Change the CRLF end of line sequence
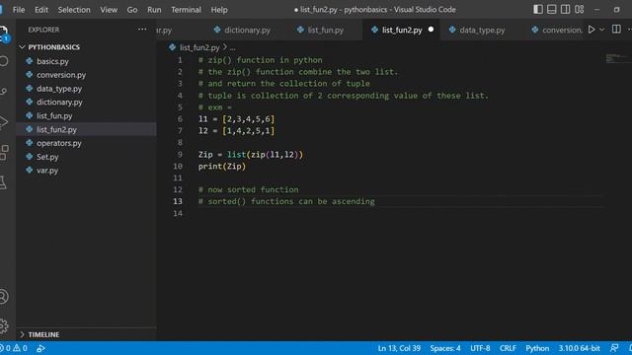632x355 pixels. (x=508, y=348)
